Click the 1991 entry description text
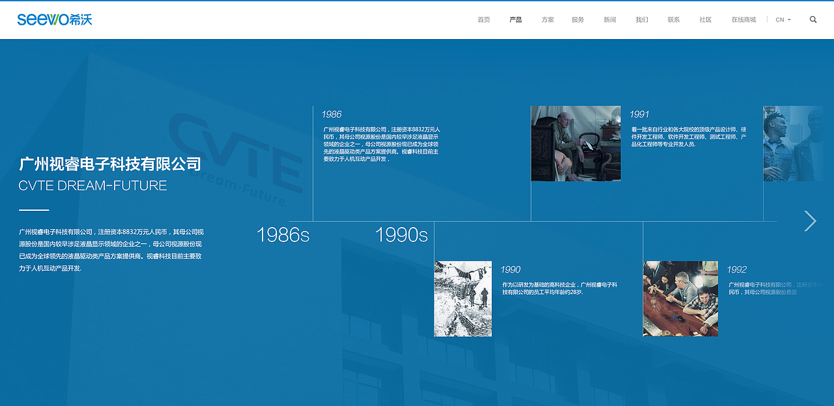The height and width of the screenshot is (406, 834). (x=689, y=137)
